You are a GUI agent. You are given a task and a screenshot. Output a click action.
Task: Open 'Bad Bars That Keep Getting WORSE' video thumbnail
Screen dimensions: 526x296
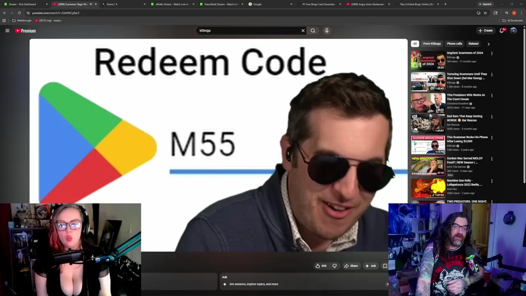(x=428, y=123)
